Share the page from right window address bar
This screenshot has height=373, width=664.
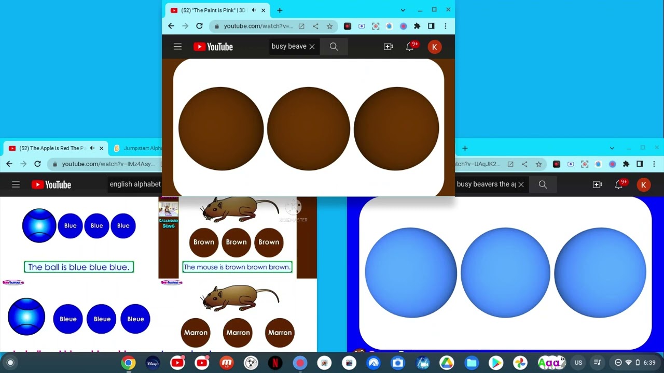(x=524, y=164)
